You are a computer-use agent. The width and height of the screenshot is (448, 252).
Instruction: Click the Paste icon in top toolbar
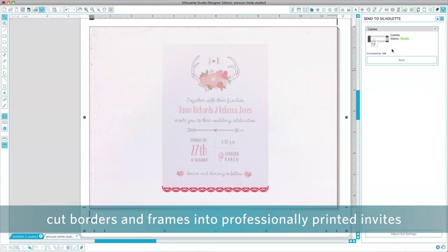tap(54, 10)
